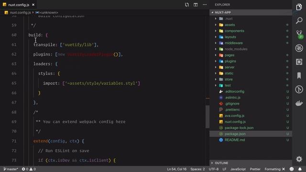
Task: Open the notifications bell icon
Action: coord(300,169)
